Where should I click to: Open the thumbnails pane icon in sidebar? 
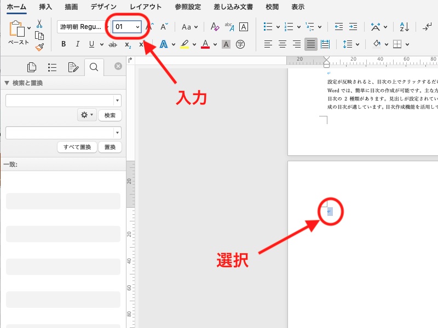tap(32, 67)
